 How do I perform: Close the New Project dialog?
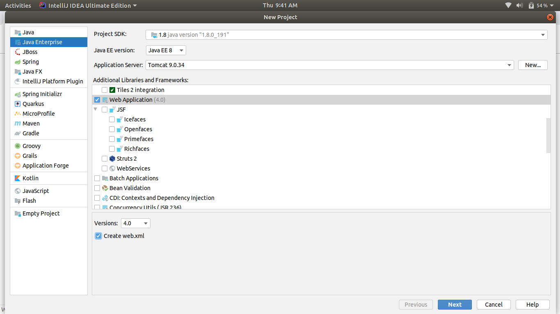(550, 17)
